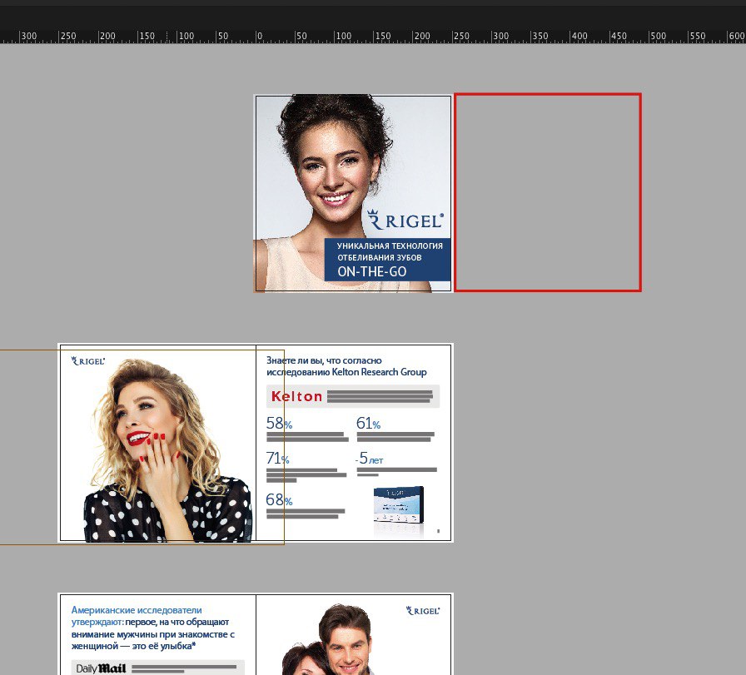Click the 500 mark on horizontal ruler
Viewport: 746px width, 675px height.
click(658, 36)
